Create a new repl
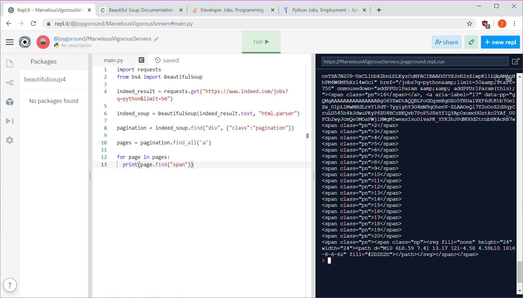 [500, 42]
